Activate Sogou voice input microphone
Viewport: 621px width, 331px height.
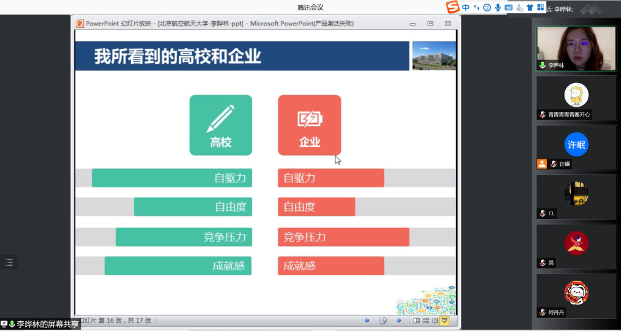pyautogui.click(x=498, y=7)
